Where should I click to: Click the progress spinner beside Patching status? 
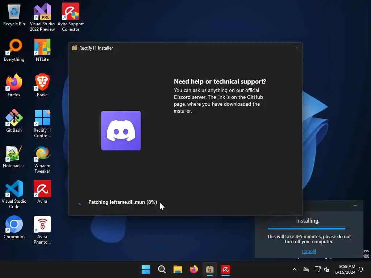coord(80,203)
